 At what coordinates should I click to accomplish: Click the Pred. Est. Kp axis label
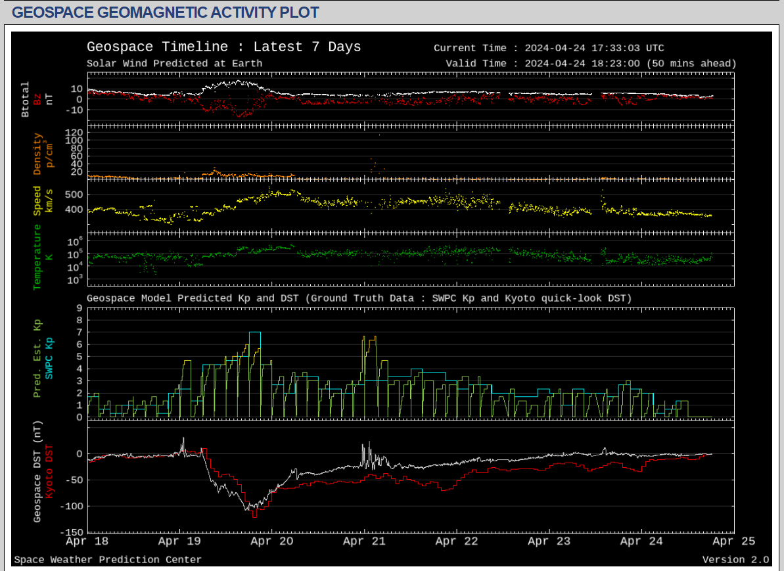coord(37,358)
